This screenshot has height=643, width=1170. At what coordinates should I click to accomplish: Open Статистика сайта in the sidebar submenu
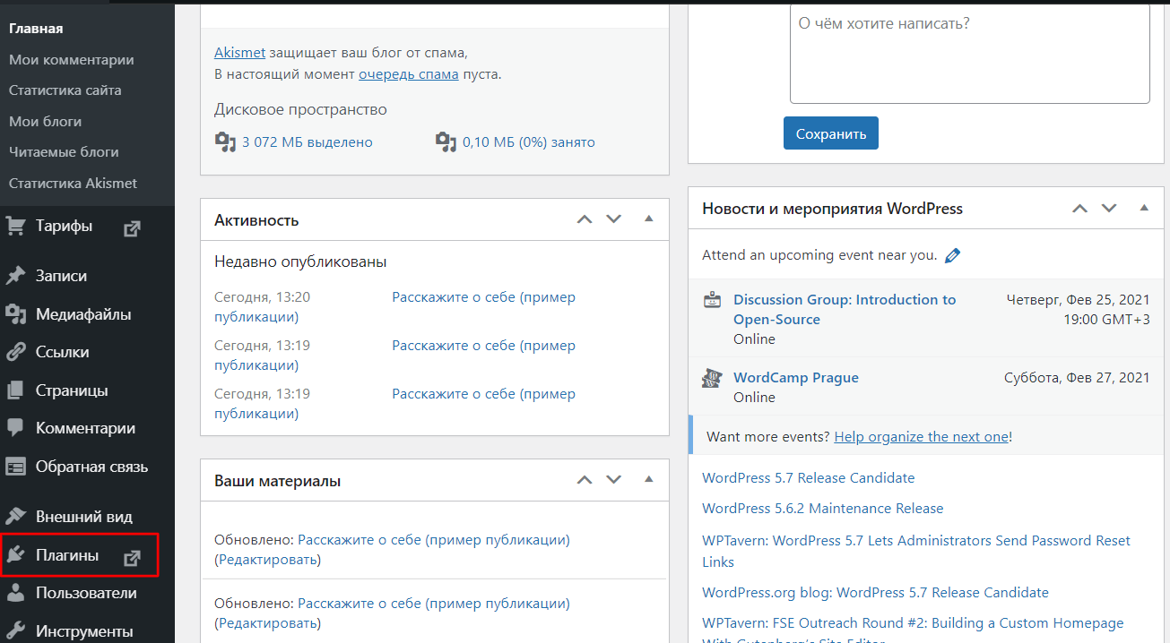pyautogui.click(x=65, y=90)
